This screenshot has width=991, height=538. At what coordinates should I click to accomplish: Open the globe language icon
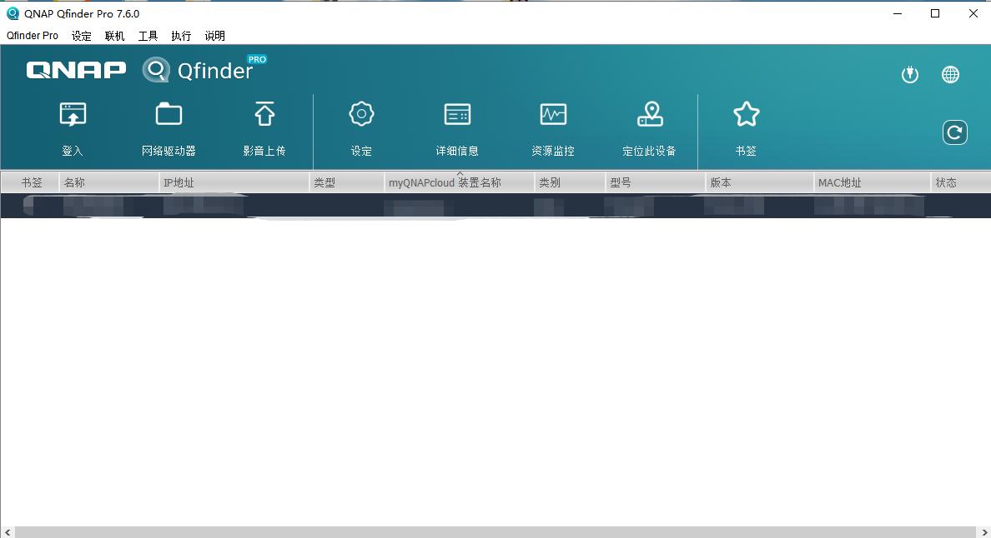pyautogui.click(x=951, y=74)
